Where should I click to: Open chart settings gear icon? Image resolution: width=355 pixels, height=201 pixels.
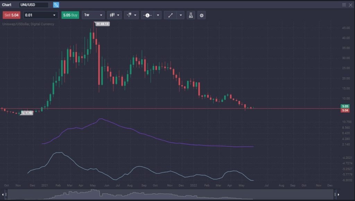pos(201,15)
